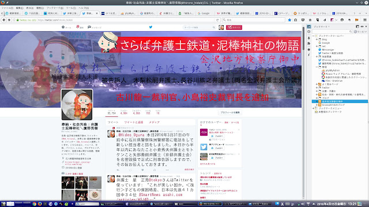Screen dimensions: 369x207
Task: Expand the bookmarks menu folder
Action: point(314,109)
